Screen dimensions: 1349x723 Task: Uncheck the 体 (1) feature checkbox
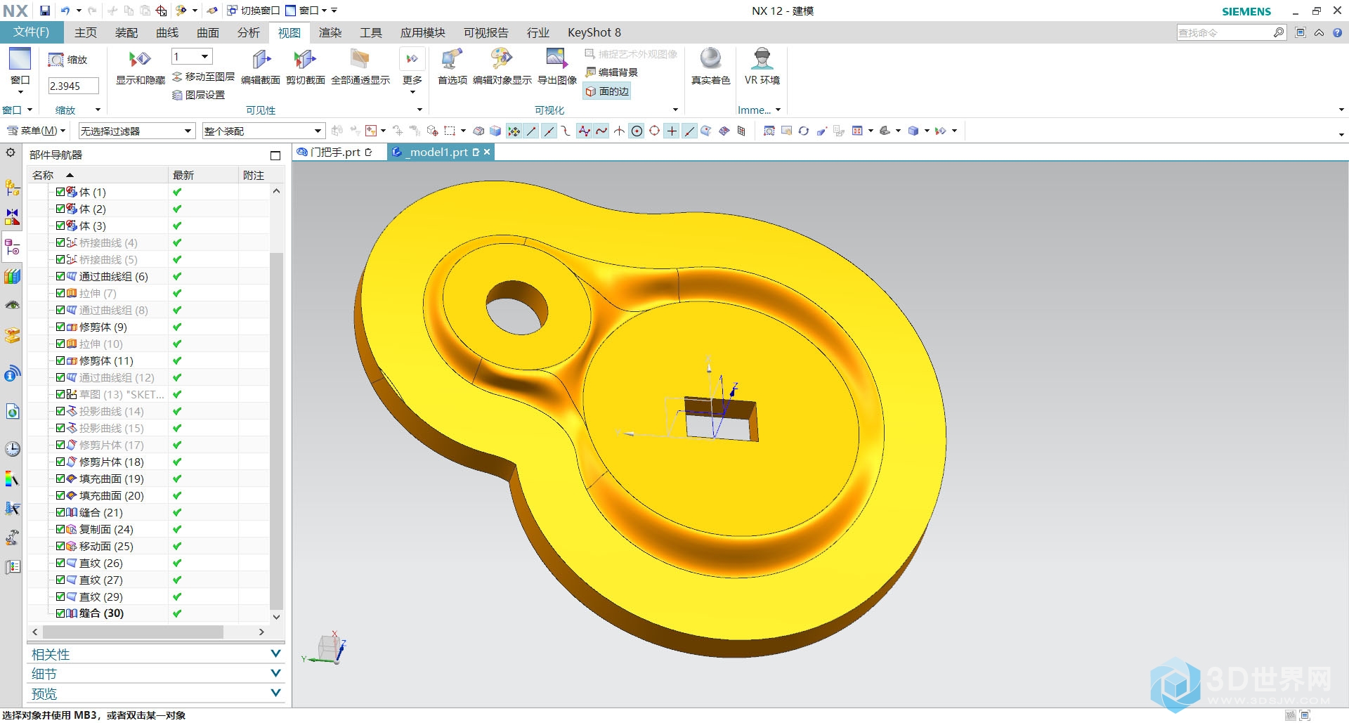pyautogui.click(x=60, y=192)
